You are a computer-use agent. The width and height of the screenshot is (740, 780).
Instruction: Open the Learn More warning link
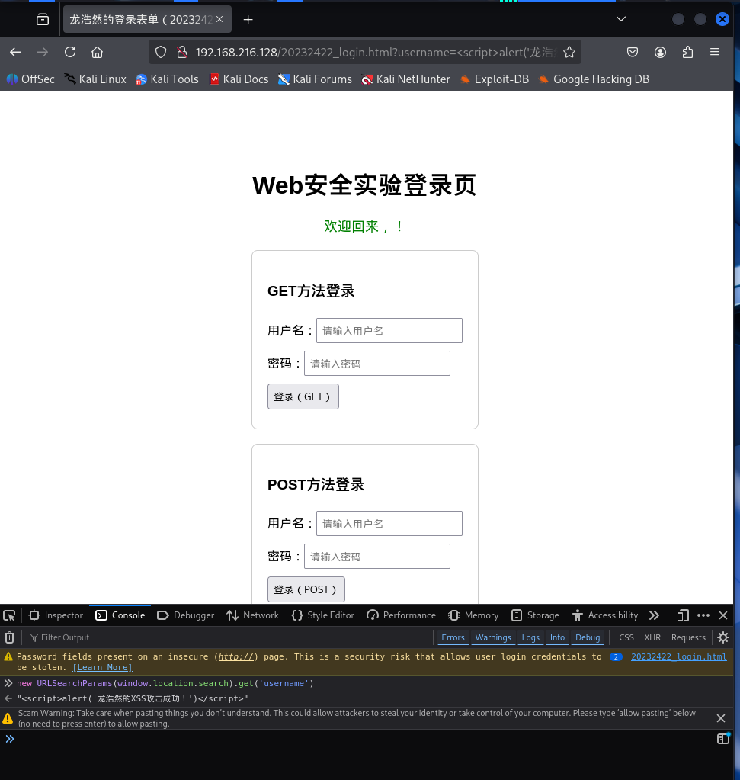click(x=102, y=668)
